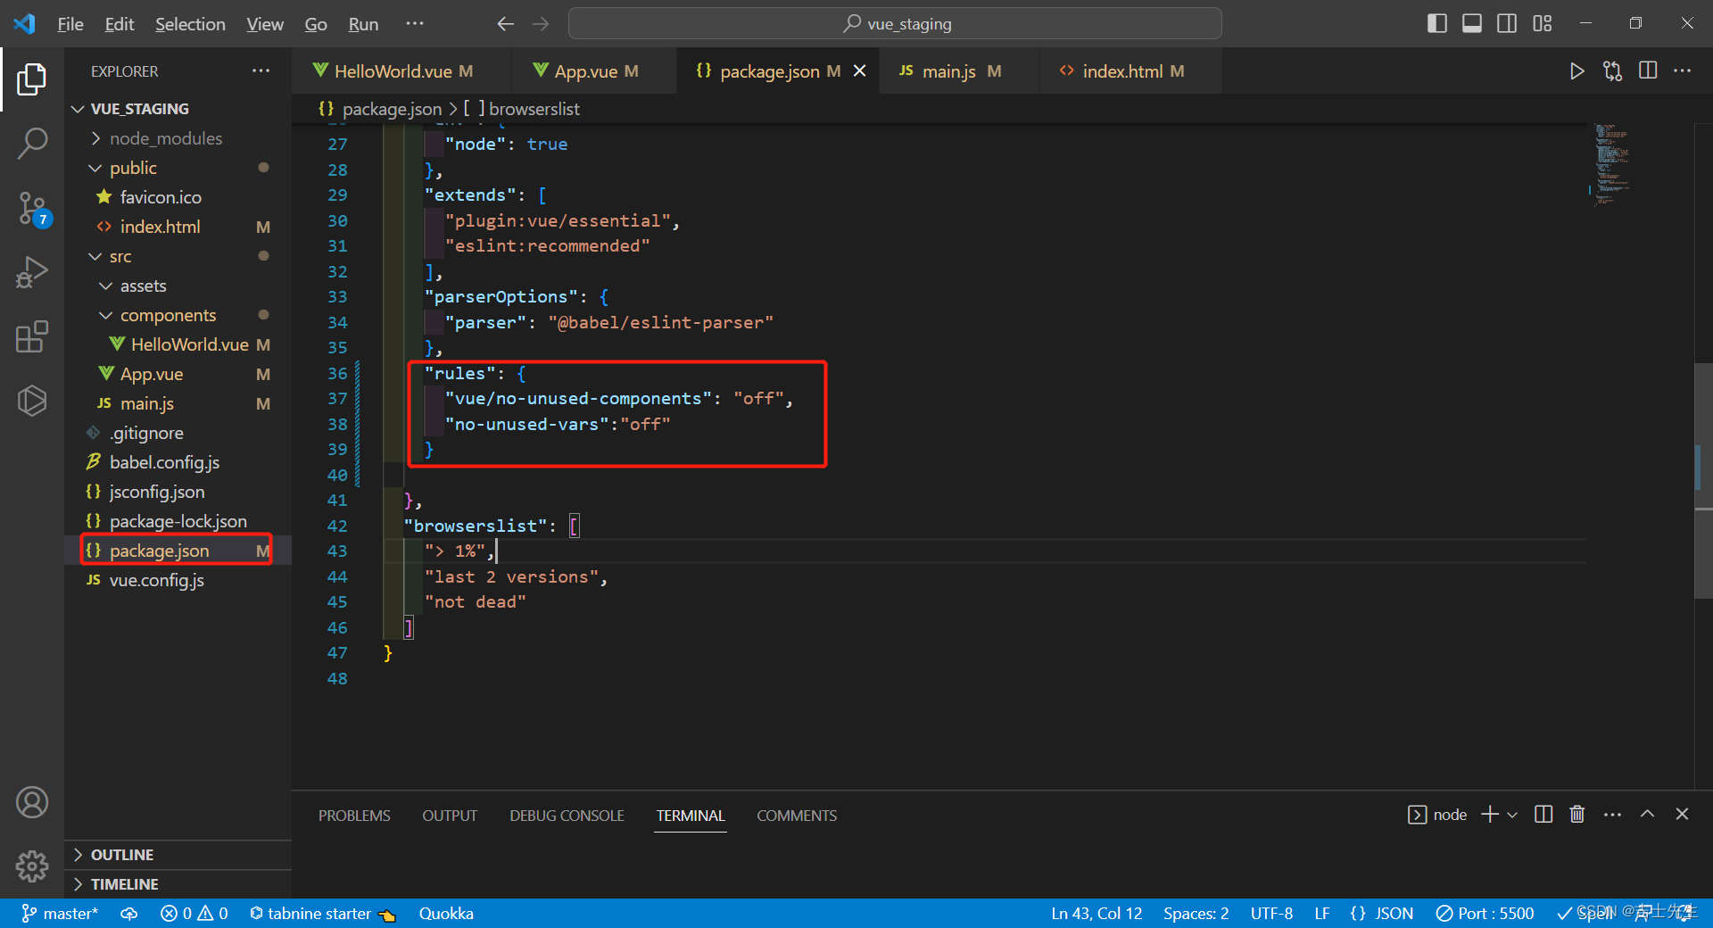Change language mode JSON in status bar
Image resolution: width=1713 pixels, height=928 pixels.
tap(1382, 914)
